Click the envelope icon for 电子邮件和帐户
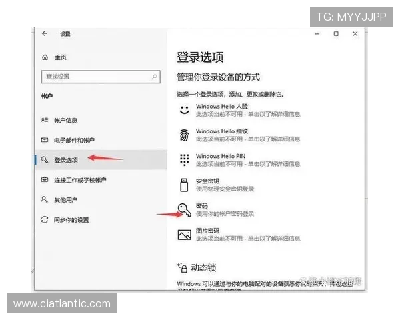400x320 pixels. tap(45, 140)
